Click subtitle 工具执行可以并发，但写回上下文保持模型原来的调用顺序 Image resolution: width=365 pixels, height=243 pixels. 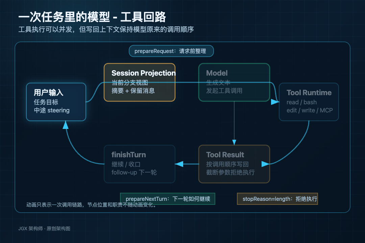pos(106,30)
